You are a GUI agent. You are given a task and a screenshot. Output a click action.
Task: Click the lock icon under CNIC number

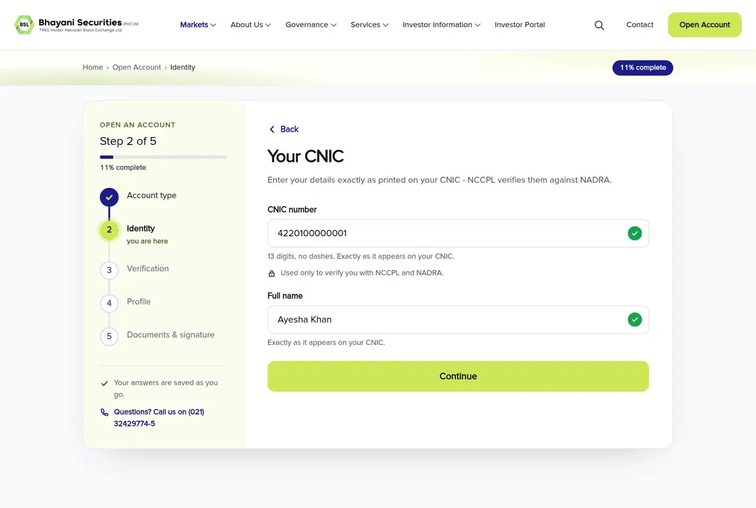(x=272, y=273)
